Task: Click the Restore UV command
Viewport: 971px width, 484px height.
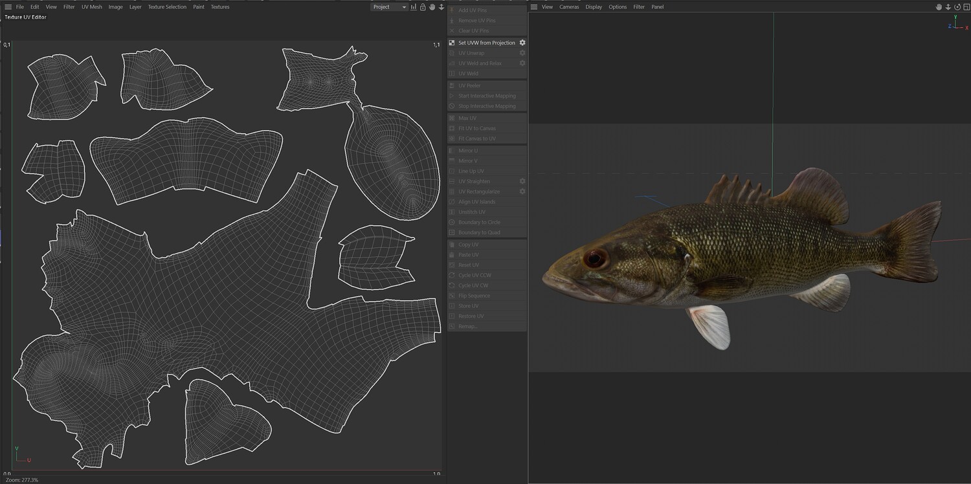Action: pyautogui.click(x=487, y=316)
